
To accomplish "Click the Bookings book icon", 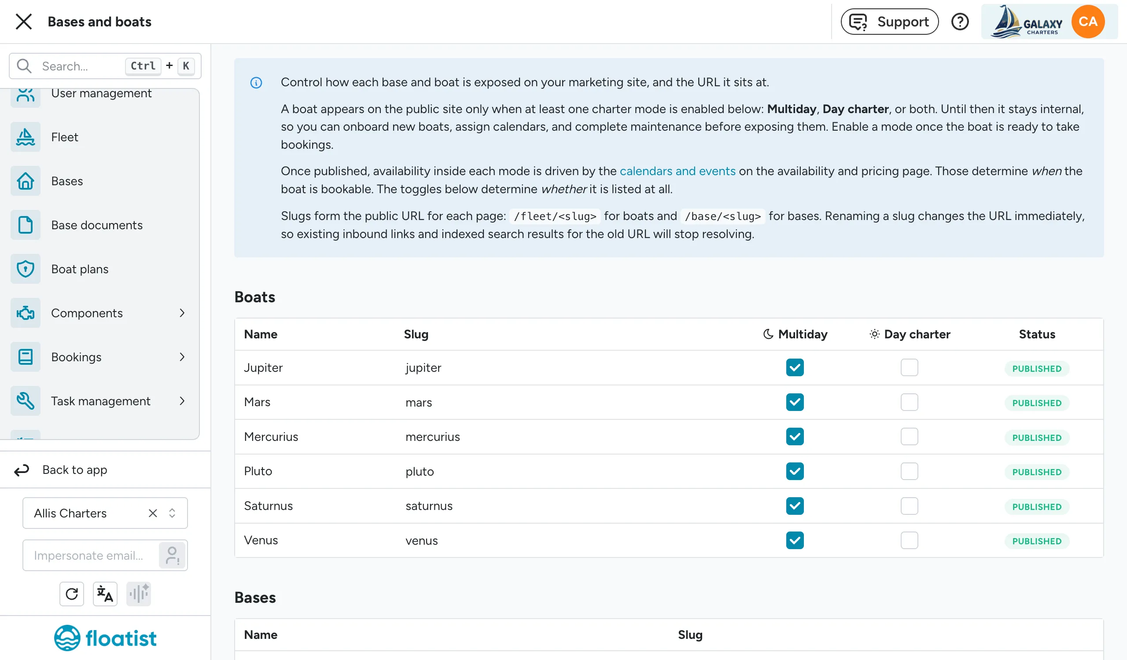I will point(26,357).
